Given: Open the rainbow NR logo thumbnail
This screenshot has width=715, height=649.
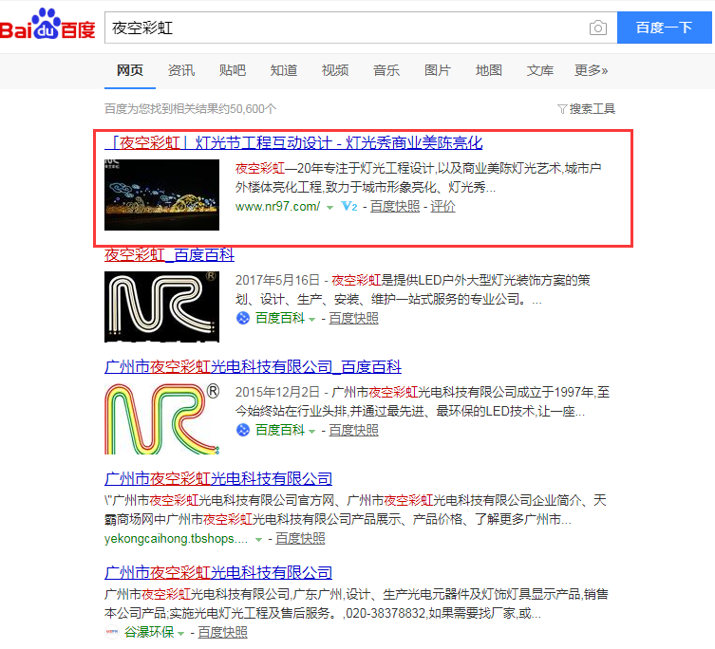Looking at the screenshot, I should tap(161, 418).
